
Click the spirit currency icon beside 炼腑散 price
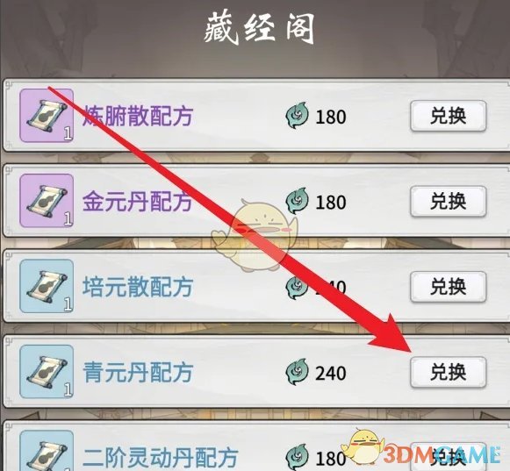pos(297,116)
